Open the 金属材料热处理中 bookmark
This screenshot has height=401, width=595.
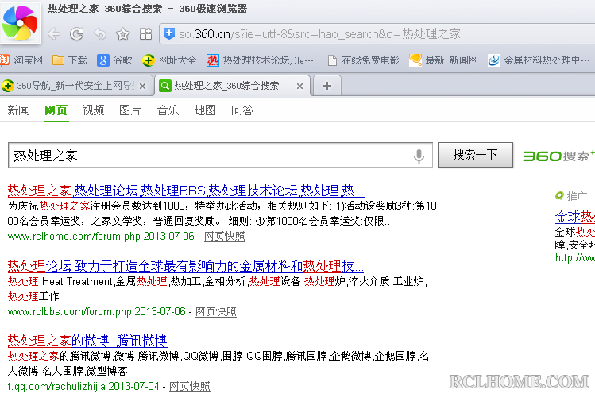(539, 60)
